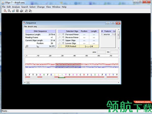152x114 pixels.
Task: Click the Ready status bar text
Action: [x=5, y=111]
